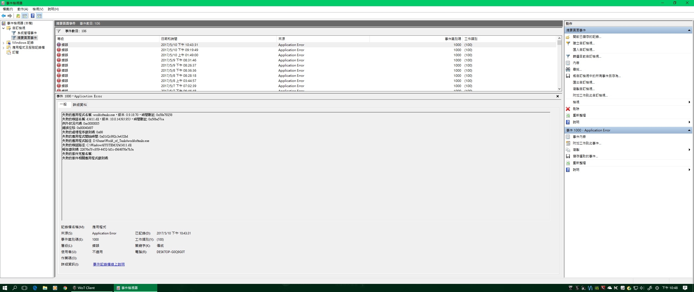Click the up-one-level folder toolbar icon
Viewport: 694px width, 292px height.
click(x=18, y=16)
